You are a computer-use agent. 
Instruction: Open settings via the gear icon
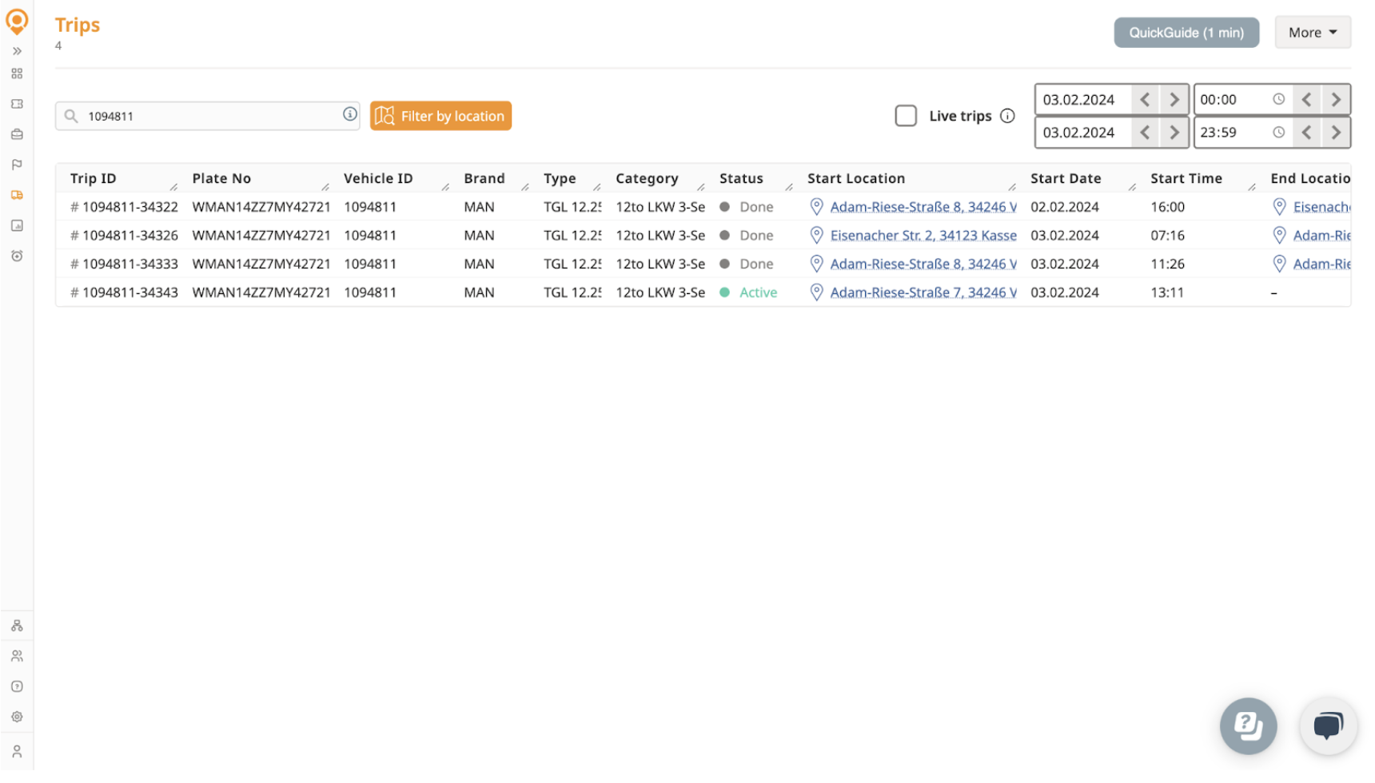[17, 717]
